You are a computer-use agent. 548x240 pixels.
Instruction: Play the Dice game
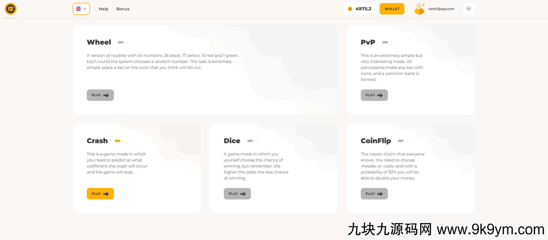coord(237,194)
